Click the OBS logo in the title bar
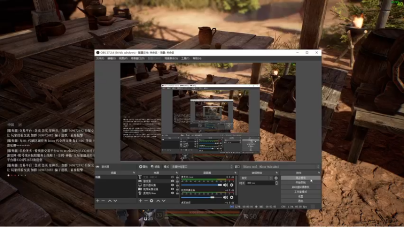This screenshot has width=404, height=227. [97, 52]
